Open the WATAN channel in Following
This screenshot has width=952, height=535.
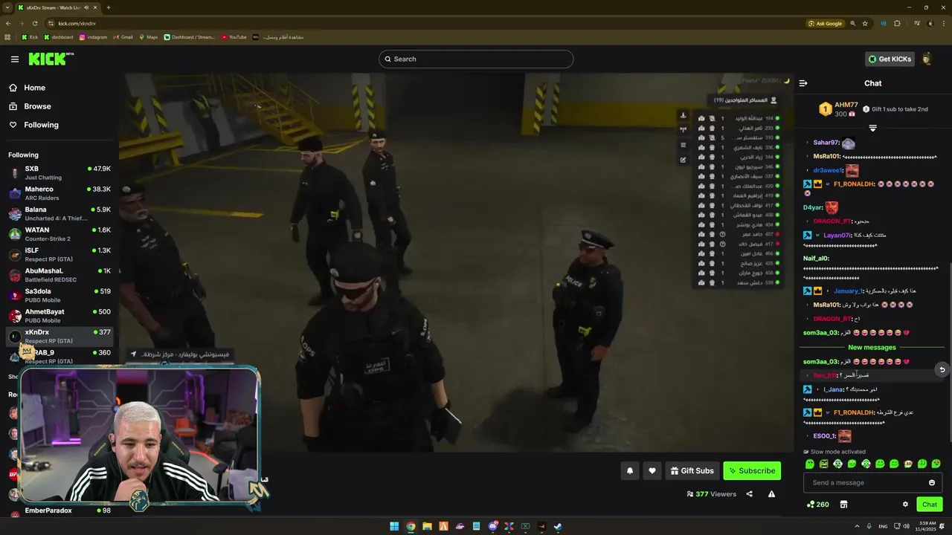(x=59, y=234)
